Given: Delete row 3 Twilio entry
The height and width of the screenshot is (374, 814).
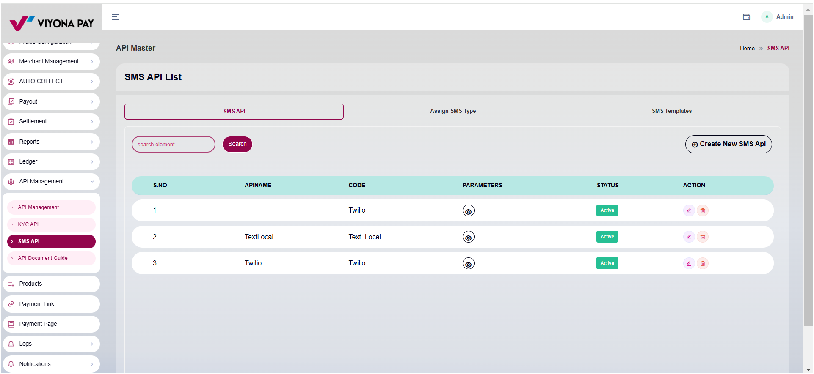Looking at the screenshot, I should pyautogui.click(x=703, y=263).
